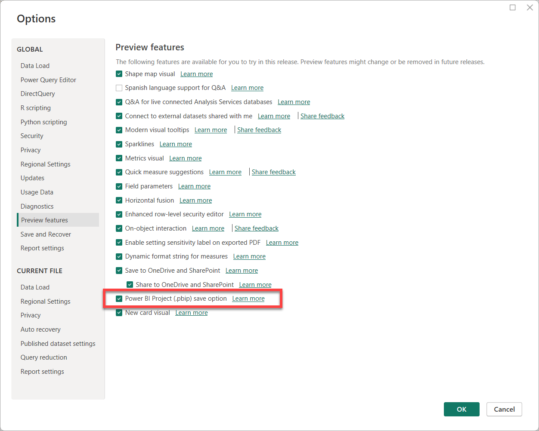Toggle the Sparklines checkbox
The width and height of the screenshot is (539, 431).
(119, 144)
